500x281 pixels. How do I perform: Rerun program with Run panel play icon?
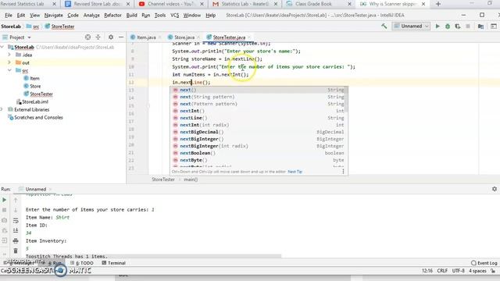coord(4,200)
